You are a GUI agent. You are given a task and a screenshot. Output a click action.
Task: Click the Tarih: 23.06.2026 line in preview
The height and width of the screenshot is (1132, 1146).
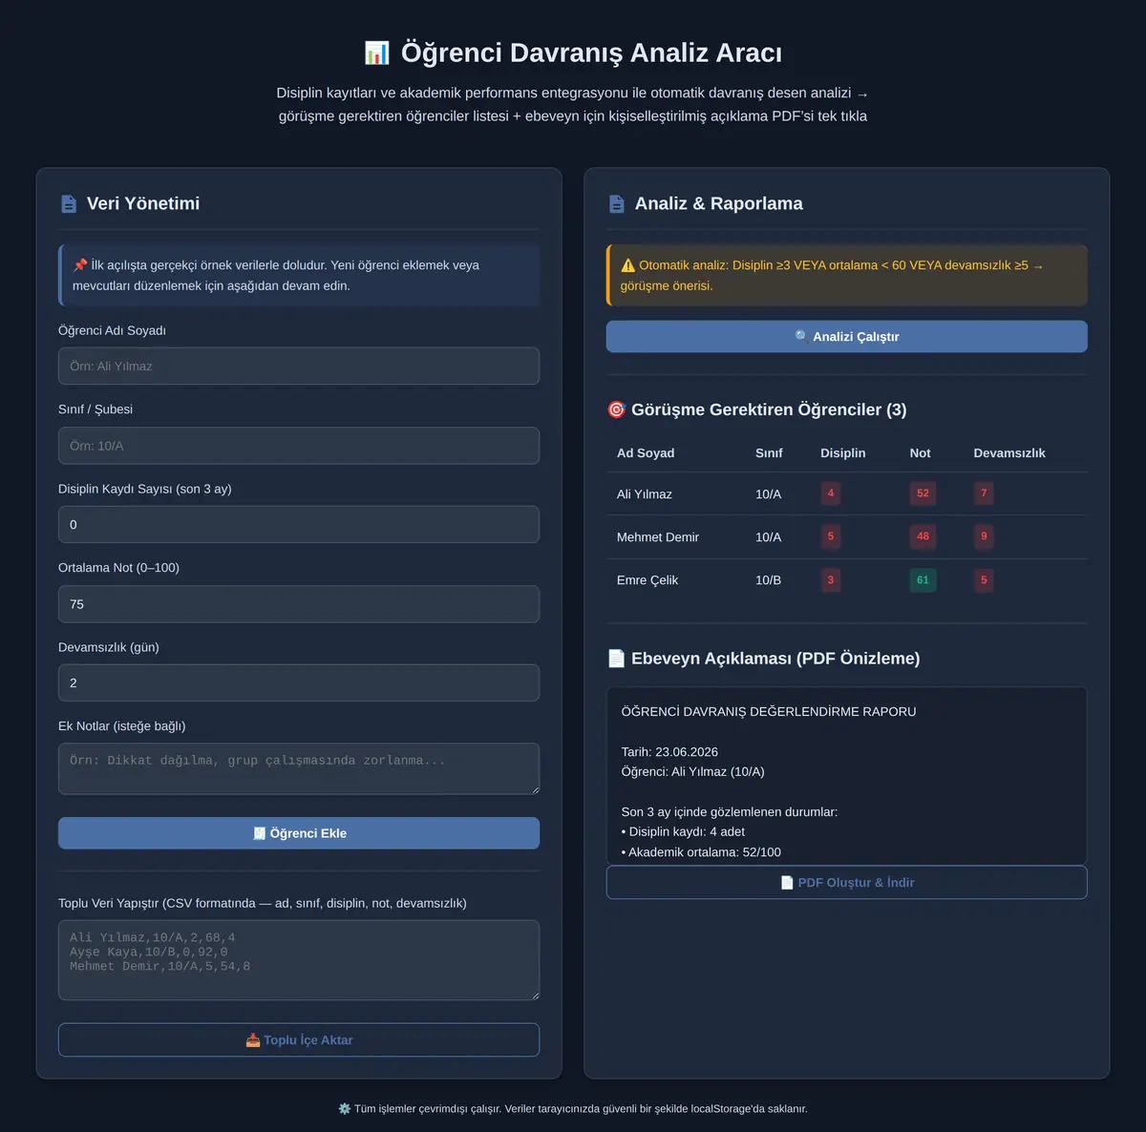(x=669, y=752)
